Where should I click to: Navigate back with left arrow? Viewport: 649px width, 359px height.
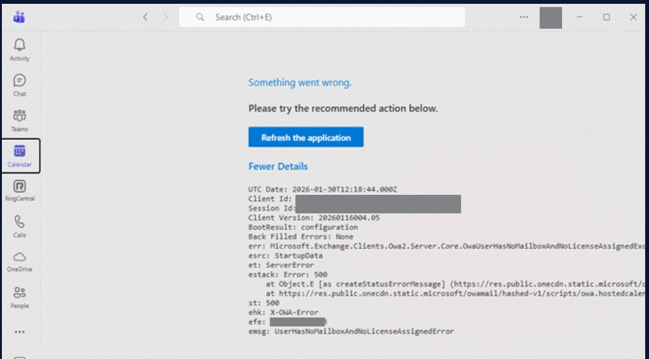(145, 17)
